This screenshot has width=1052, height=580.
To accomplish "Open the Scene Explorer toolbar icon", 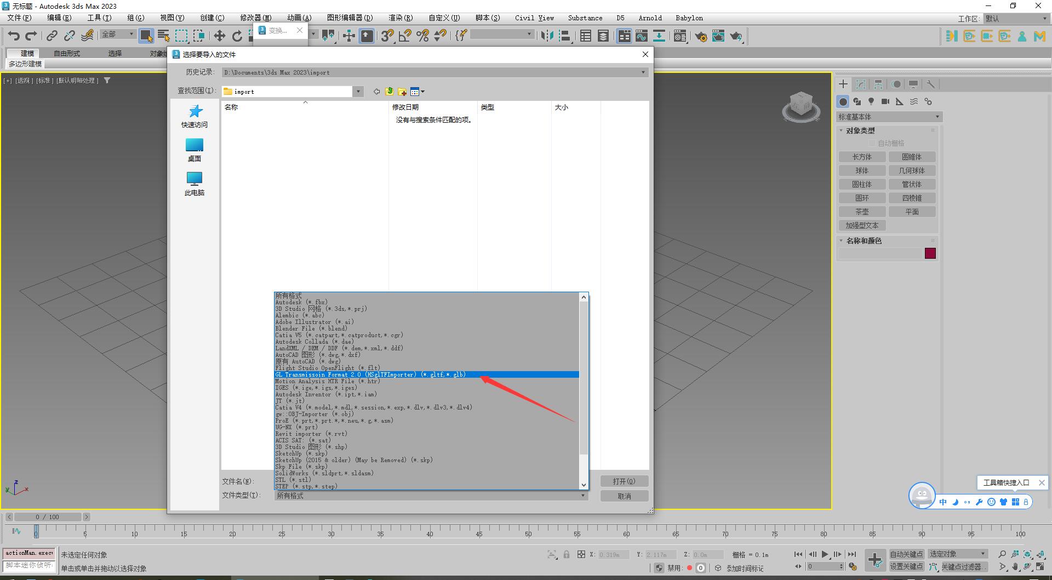I will pyautogui.click(x=586, y=36).
